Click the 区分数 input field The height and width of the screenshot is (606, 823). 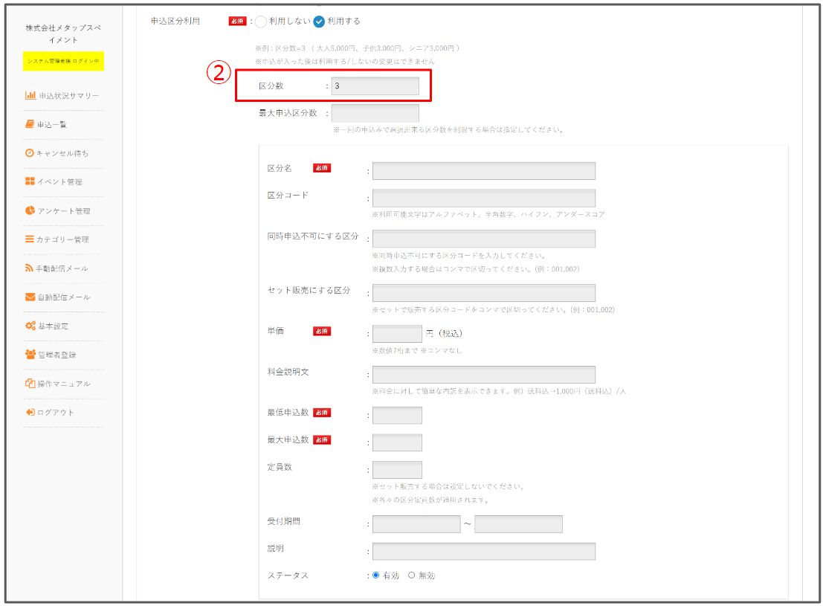click(375, 86)
